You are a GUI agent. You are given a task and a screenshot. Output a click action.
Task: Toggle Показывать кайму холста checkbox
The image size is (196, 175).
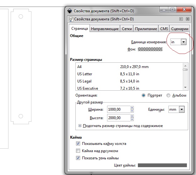pyautogui.click(x=78, y=144)
